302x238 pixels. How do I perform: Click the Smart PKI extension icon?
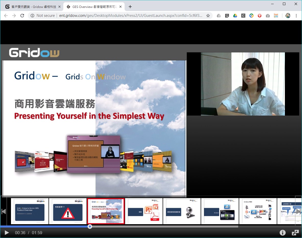tap(276, 16)
